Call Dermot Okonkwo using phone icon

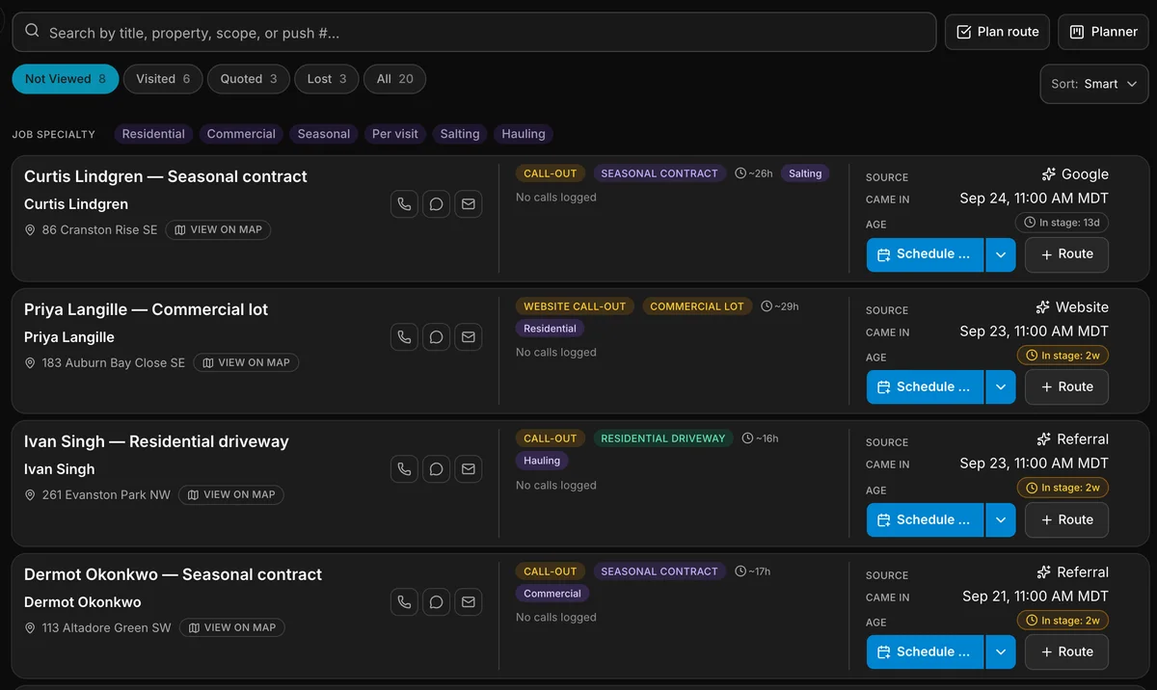coord(404,602)
